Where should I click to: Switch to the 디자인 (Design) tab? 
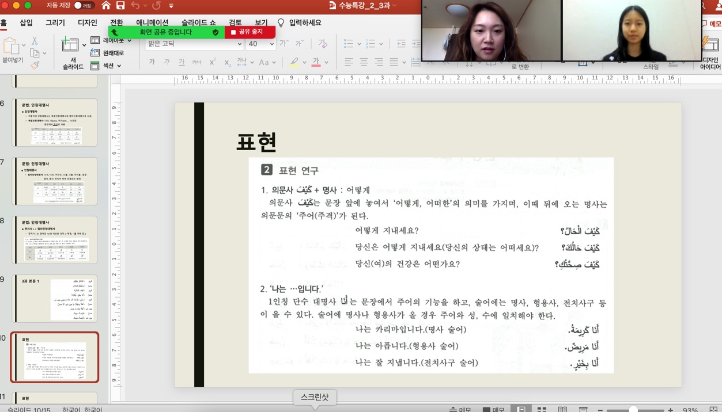(x=88, y=23)
